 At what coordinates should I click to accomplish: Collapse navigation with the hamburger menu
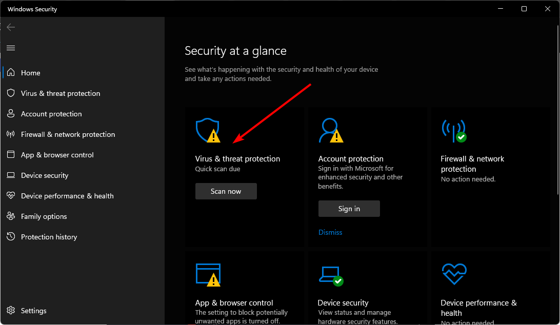[10, 47]
